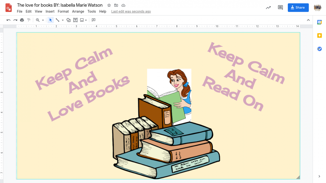Open Google Tasks side panel

319,49
